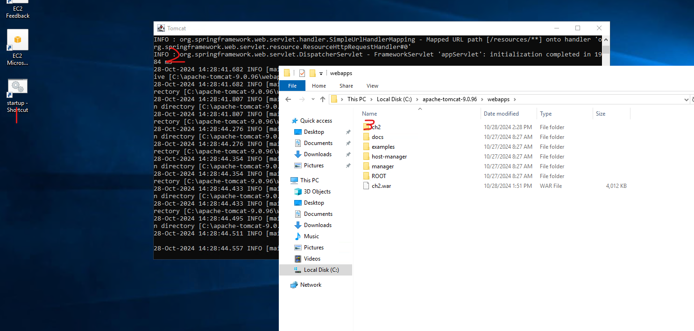Viewport: 694px width, 331px height.
Task: Open Videos under This PC
Action: [312, 259]
